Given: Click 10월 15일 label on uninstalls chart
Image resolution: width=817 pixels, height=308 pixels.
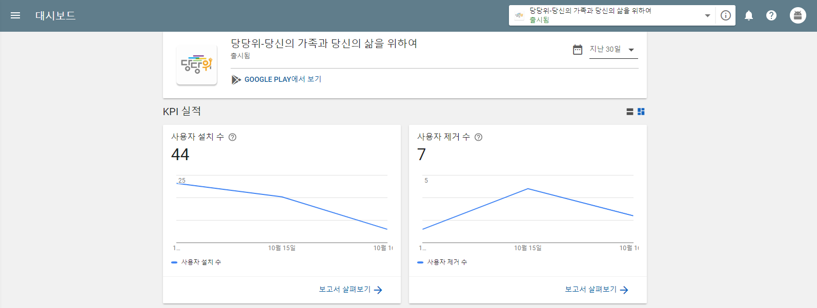Looking at the screenshot, I should [x=528, y=248].
